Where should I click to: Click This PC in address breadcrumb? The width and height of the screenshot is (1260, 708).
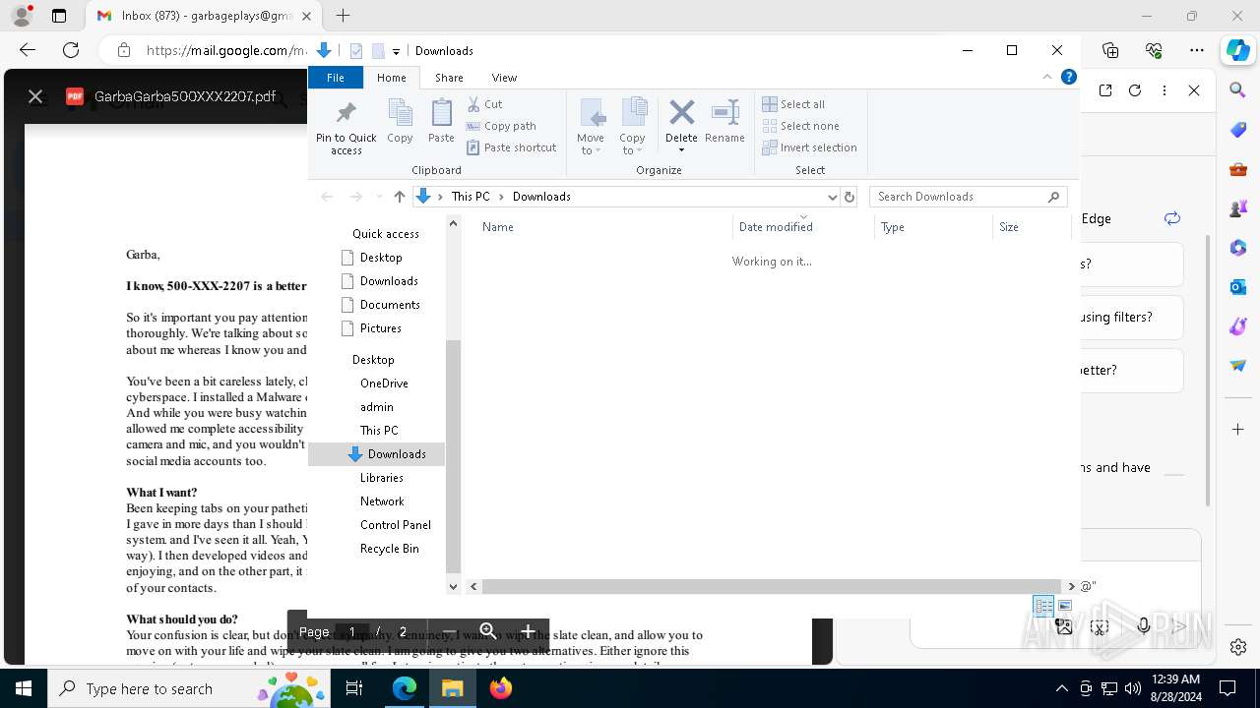coord(471,197)
